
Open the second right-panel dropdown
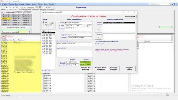click(172, 38)
